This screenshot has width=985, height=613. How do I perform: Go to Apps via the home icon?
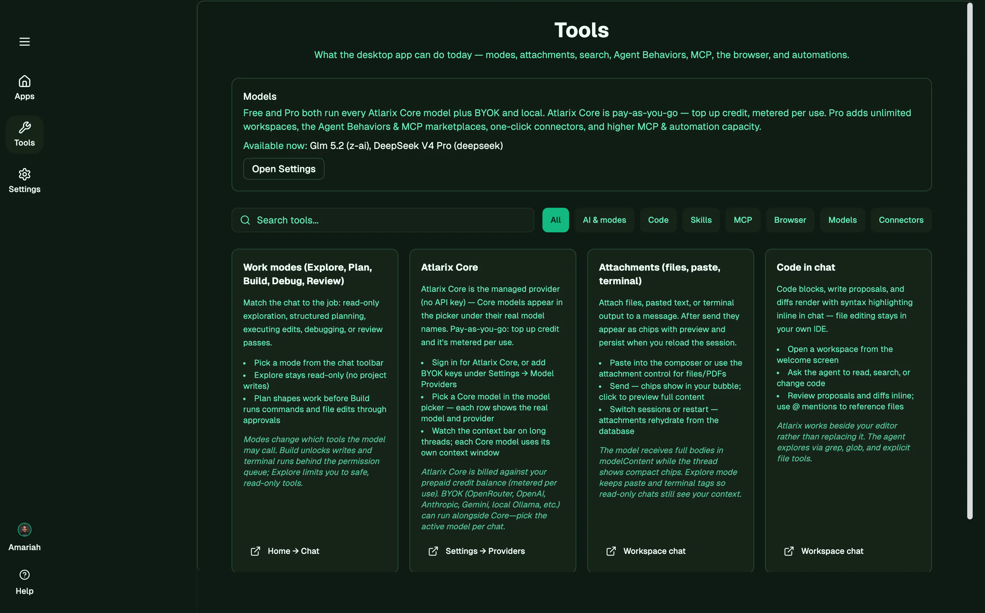pyautogui.click(x=24, y=81)
